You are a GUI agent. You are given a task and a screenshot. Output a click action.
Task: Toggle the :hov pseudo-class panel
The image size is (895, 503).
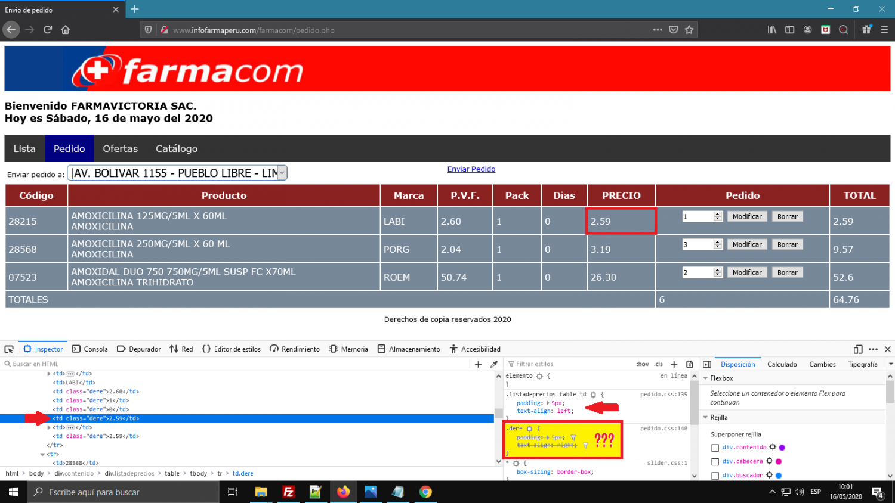643,364
